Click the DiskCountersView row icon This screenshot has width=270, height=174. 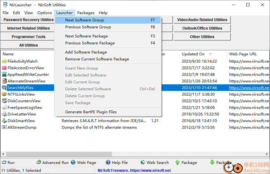tap(4, 101)
